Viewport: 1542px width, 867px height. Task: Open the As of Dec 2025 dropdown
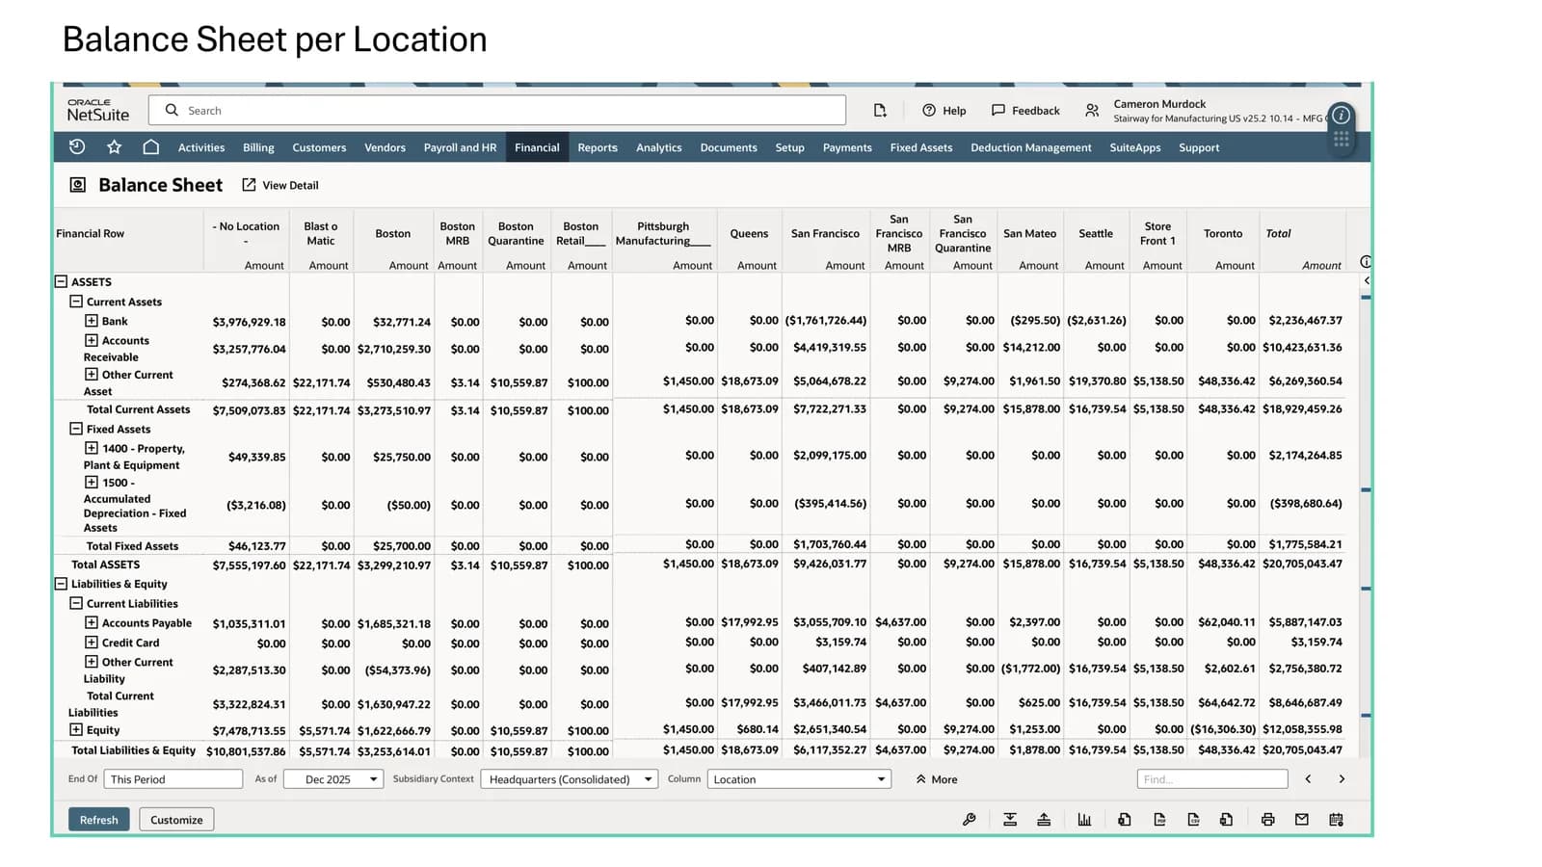point(333,778)
